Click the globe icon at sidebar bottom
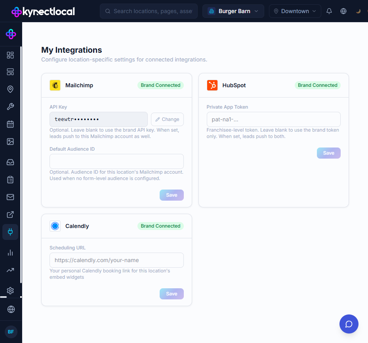Viewport: 368px width, 343px height. point(11,309)
